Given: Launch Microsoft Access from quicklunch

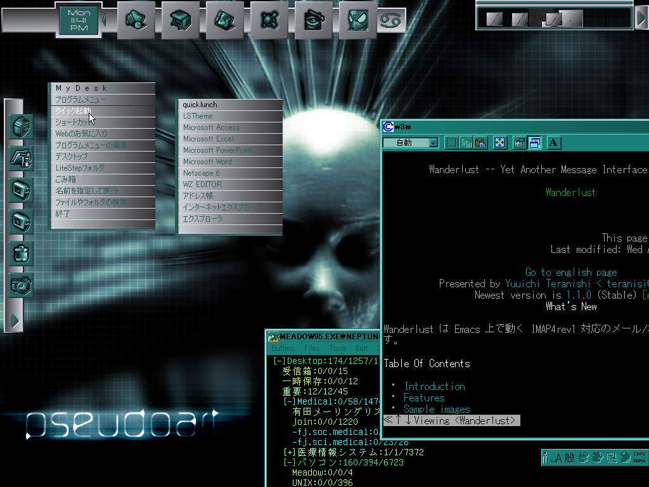Looking at the screenshot, I should tap(231, 127).
